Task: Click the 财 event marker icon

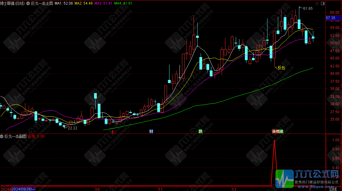Action: [151, 132]
